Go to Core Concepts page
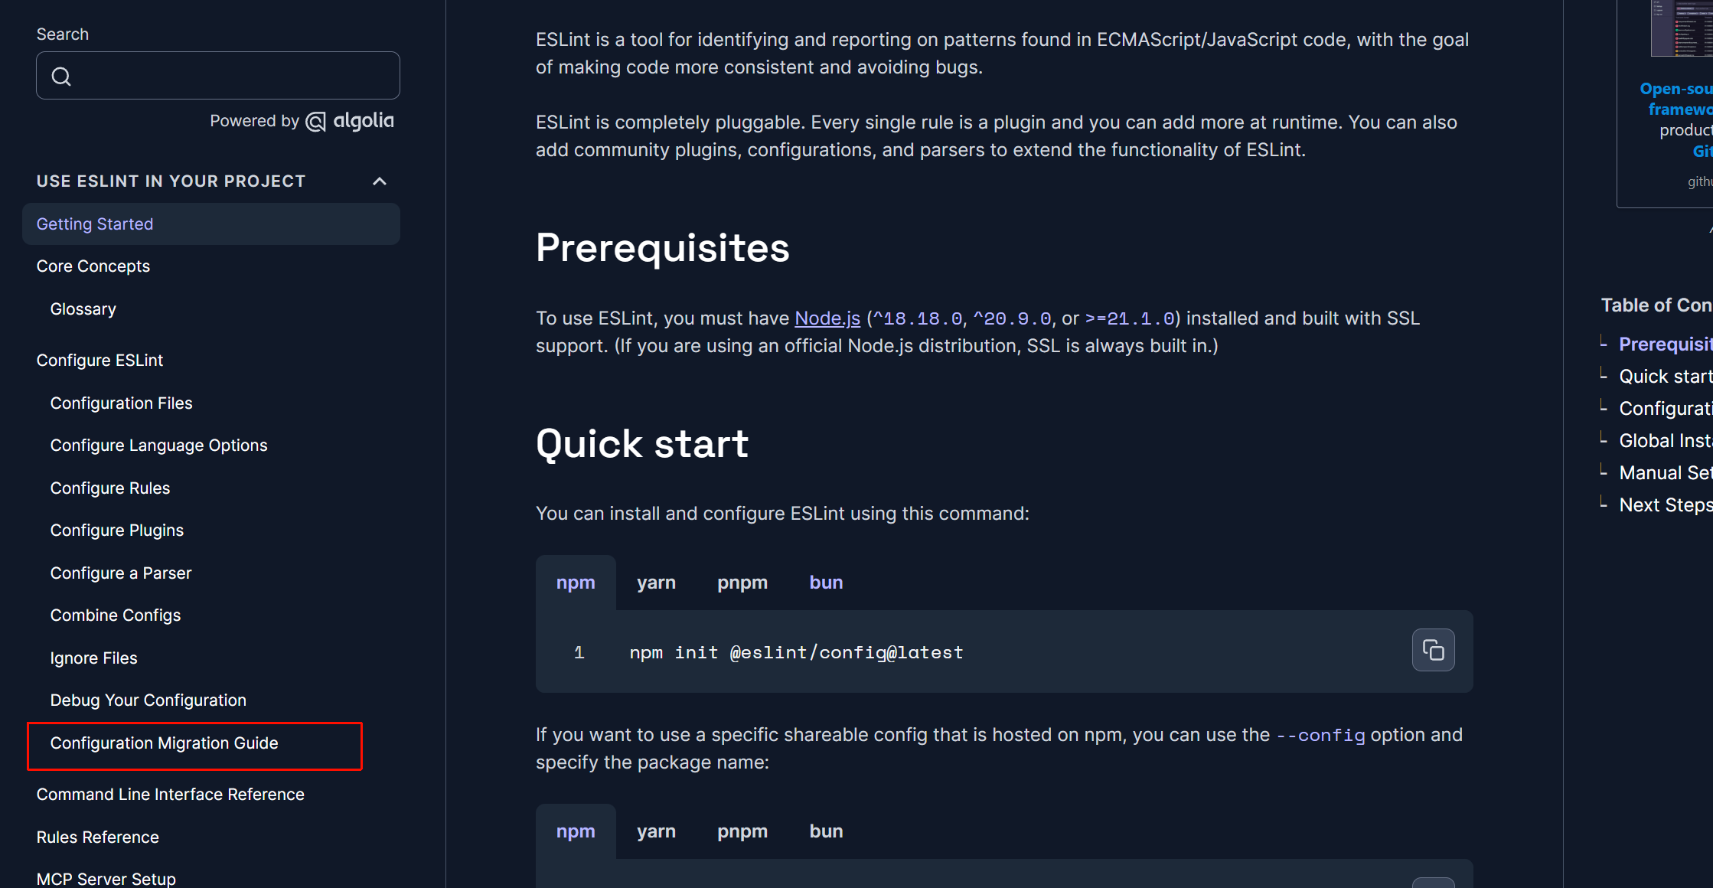 pyautogui.click(x=93, y=266)
